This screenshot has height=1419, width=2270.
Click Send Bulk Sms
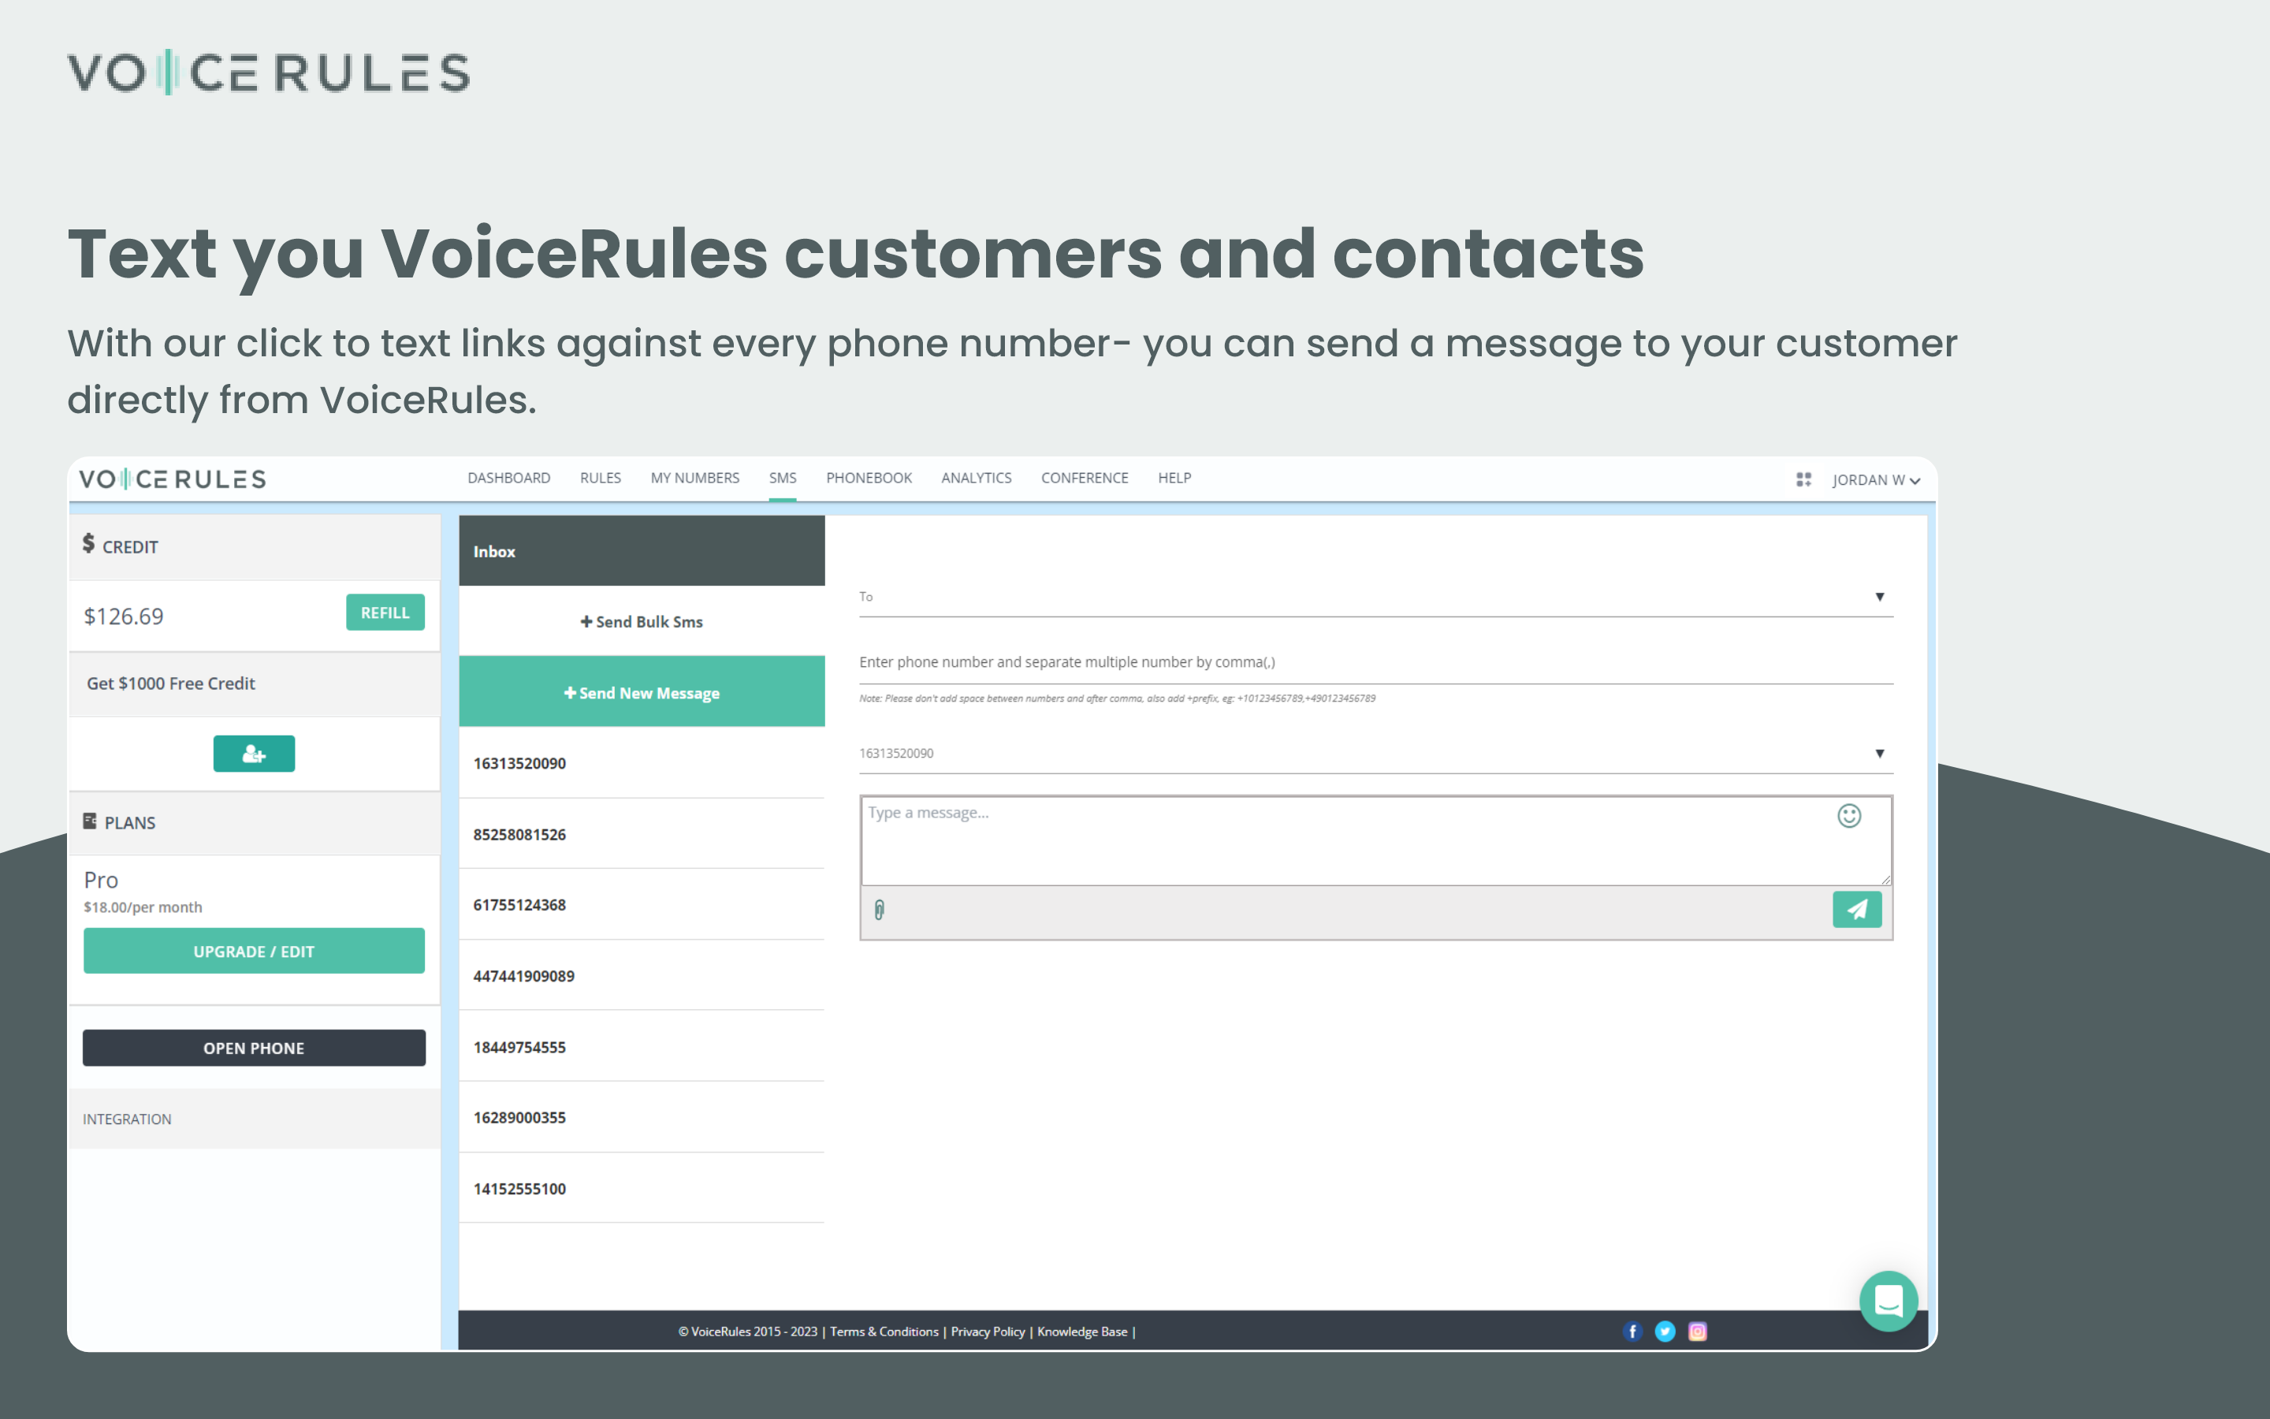coord(642,621)
